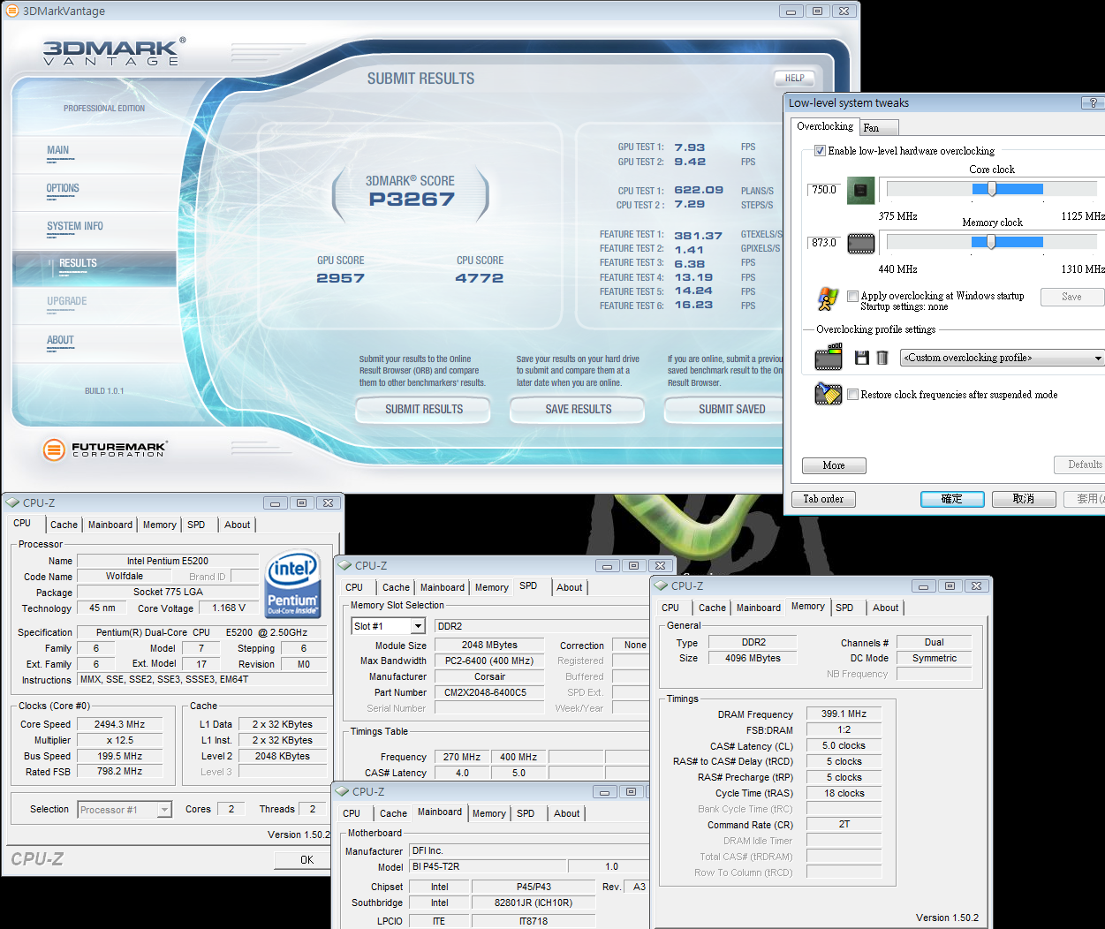Click the 3DMark Vantage logo
Image resolution: width=1105 pixels, height=929 pixels.
click(114, 52)
